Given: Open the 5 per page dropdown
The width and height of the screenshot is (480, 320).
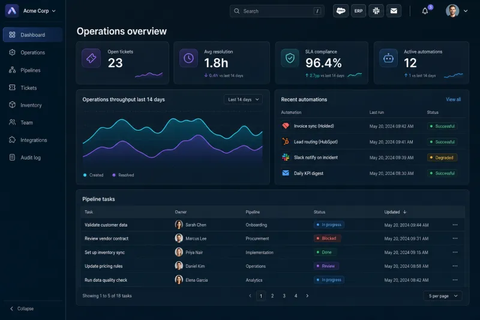Looking at the screenshot, I should click(x=443, y=296).
